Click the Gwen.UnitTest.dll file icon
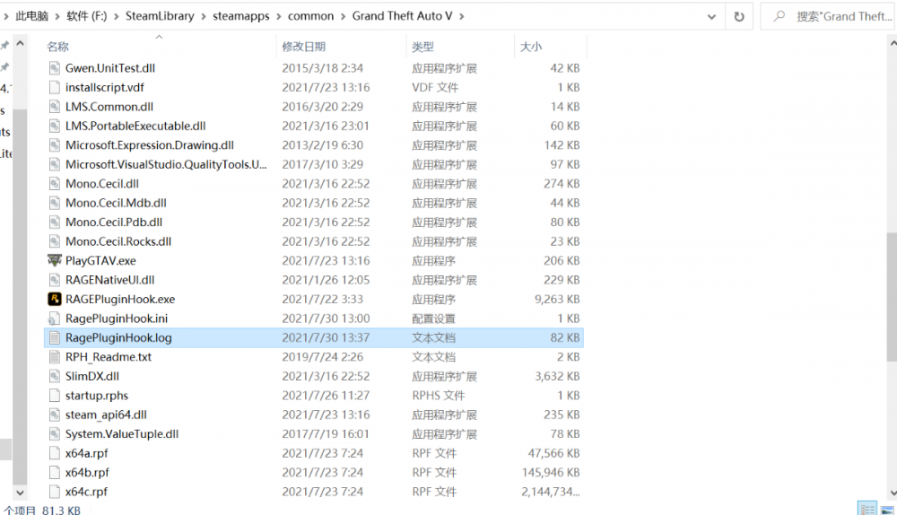The height and width of the screenshot is (515, 897). (x=55, y=68)
